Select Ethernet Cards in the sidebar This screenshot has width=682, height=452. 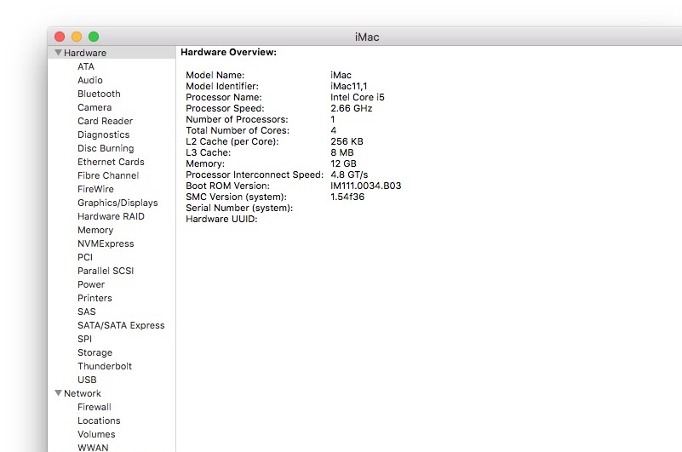(x=111, y=162)
